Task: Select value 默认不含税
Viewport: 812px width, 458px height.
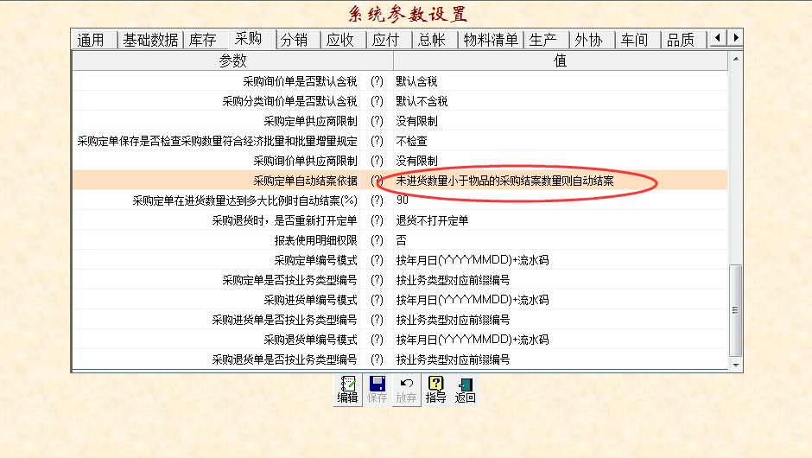Action: [422, 101]
